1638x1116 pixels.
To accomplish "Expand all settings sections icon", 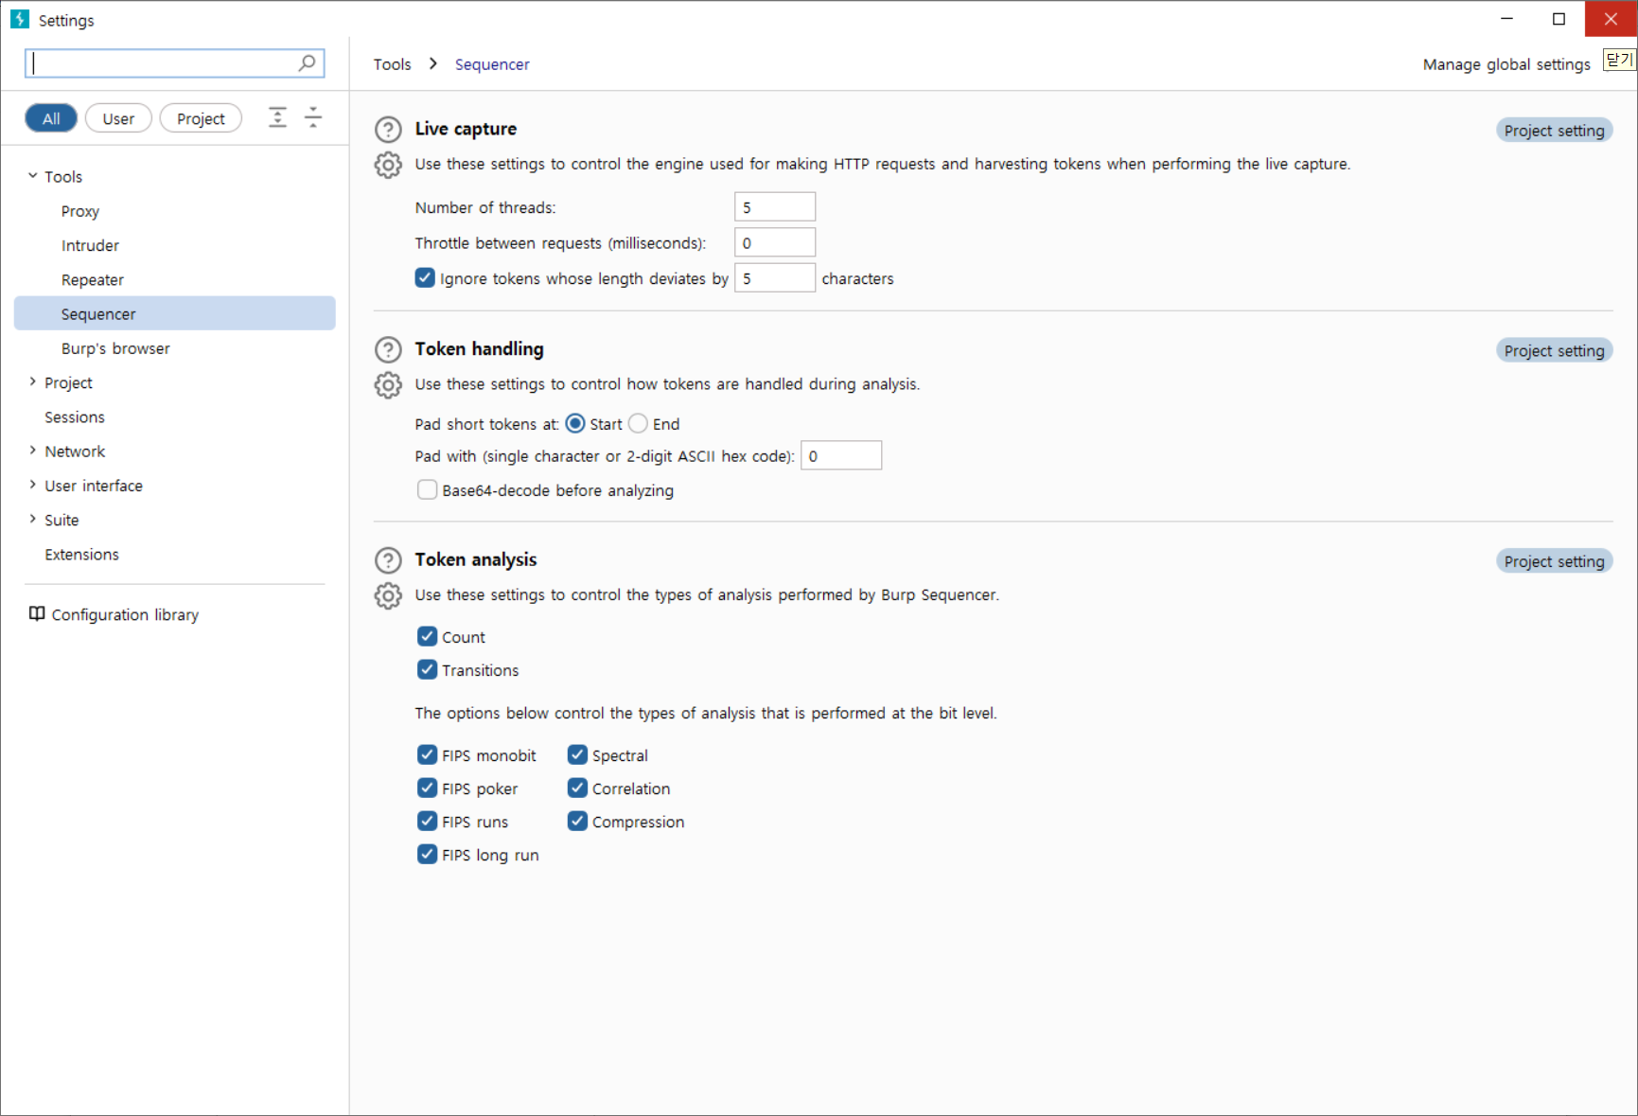I will 277,117.
